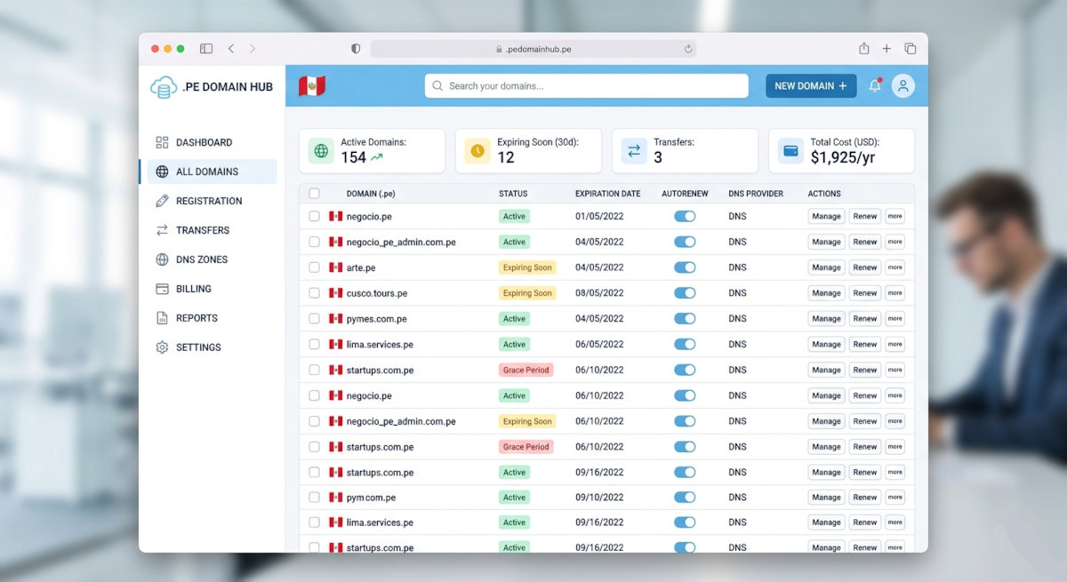Click the Total Cost credit card icon
The width and height of the screenshot is (1067, 582).
790,151
